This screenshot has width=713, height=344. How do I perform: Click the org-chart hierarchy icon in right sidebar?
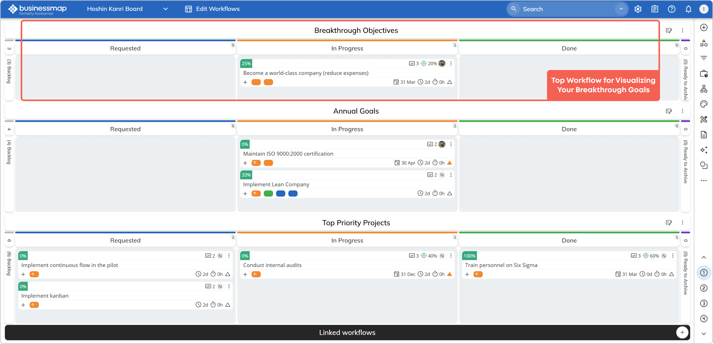(x=704, y=89)
